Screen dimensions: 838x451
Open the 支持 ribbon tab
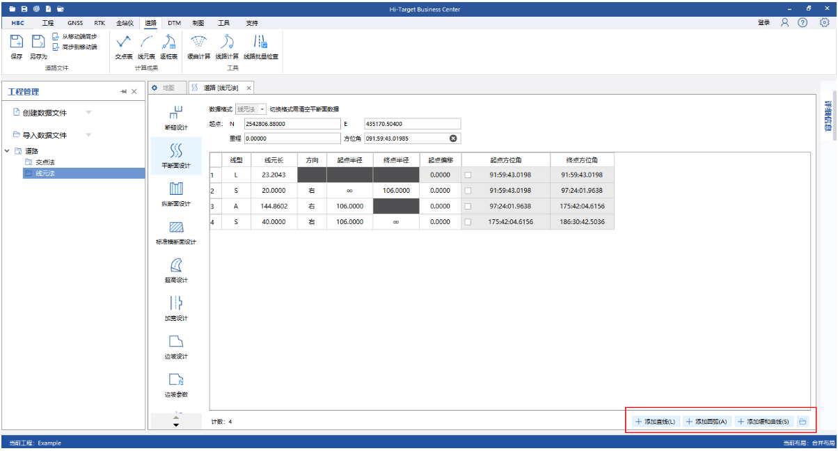(x=251, y=23)
